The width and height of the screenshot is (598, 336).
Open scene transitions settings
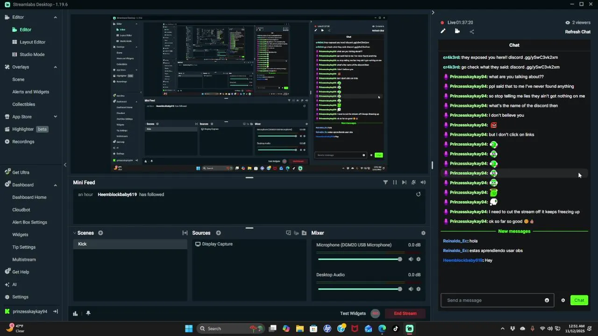(185, 233)
